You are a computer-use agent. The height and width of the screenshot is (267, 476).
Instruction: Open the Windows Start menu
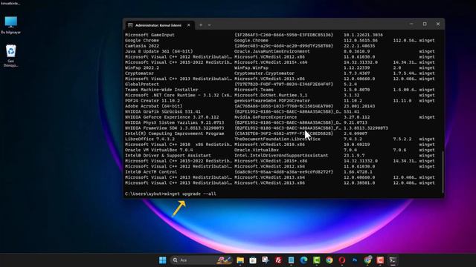[162, 260]
